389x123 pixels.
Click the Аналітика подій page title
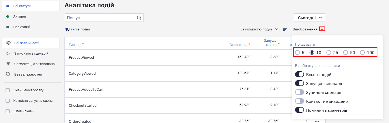click(89, 5)
